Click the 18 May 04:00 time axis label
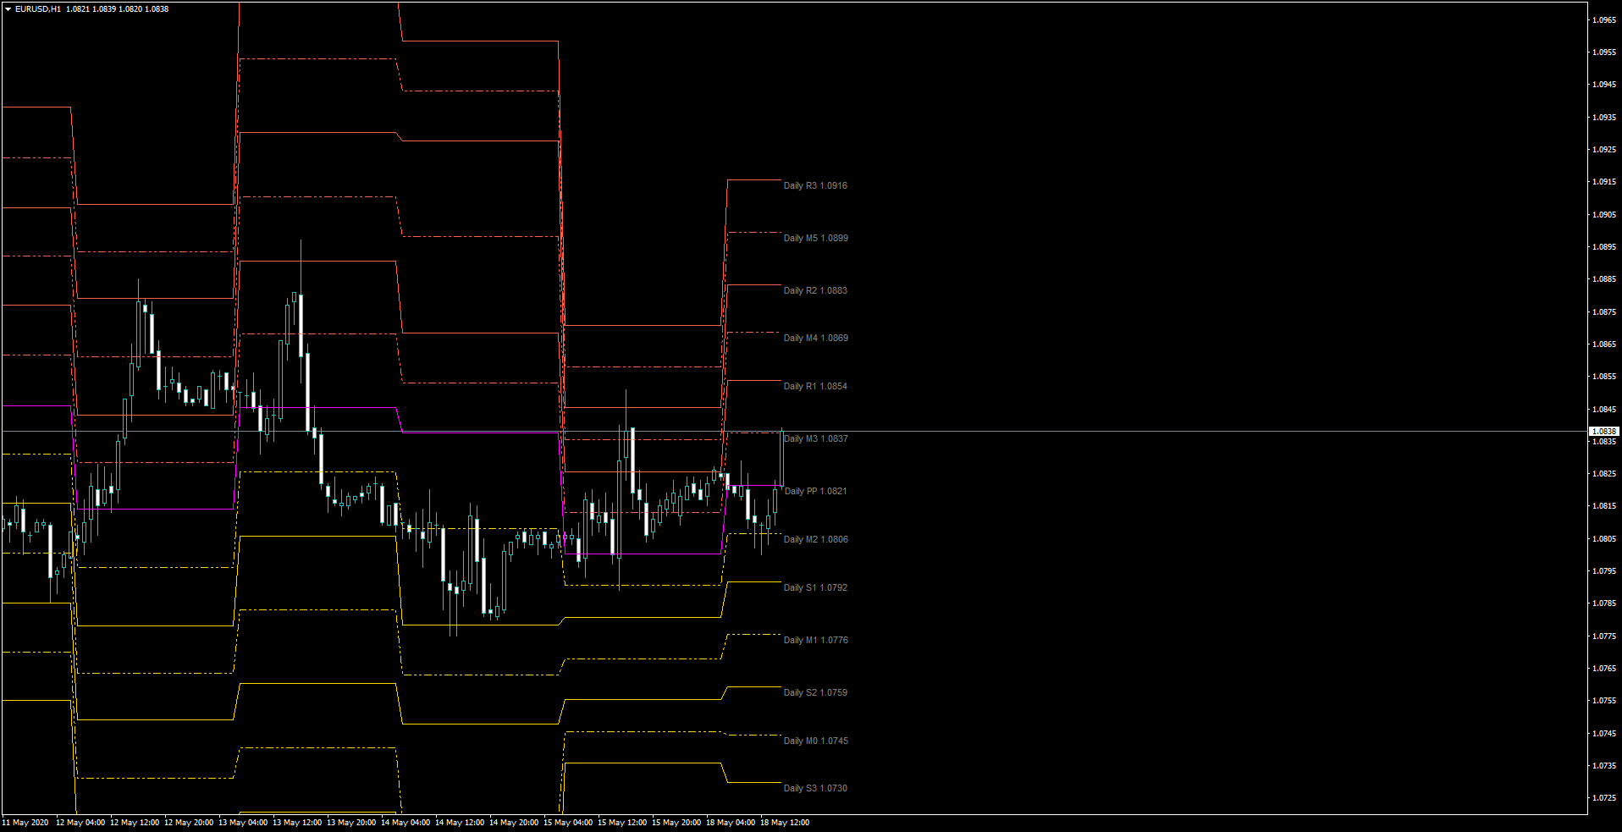This screenshot has height=832, width=1622. pos(731,823)
